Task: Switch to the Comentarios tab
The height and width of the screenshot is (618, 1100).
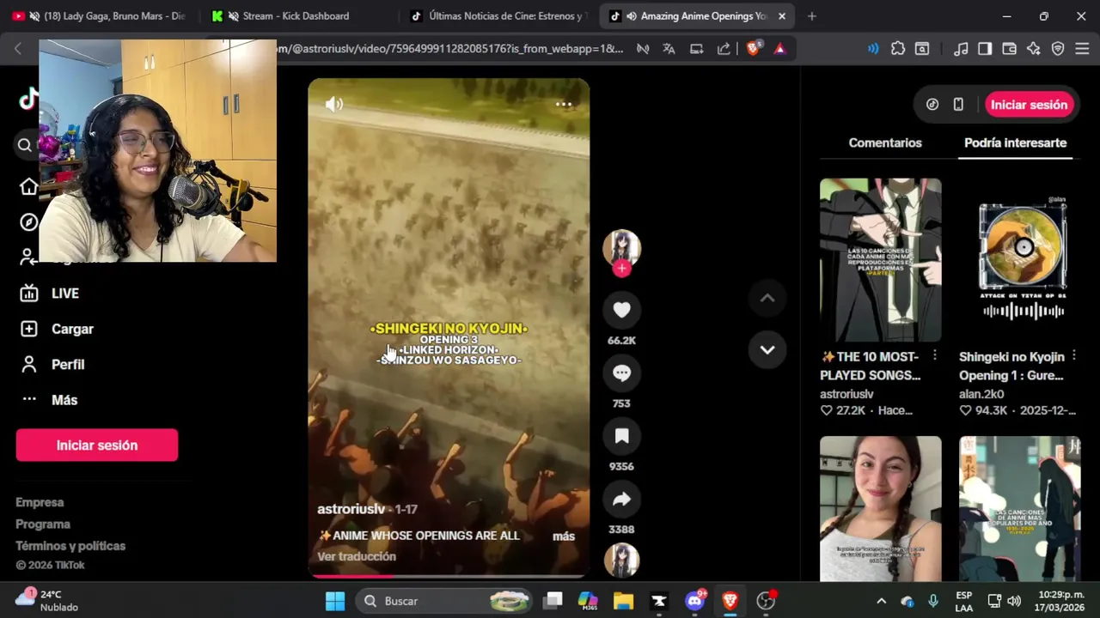Action: tap(885, 143)
